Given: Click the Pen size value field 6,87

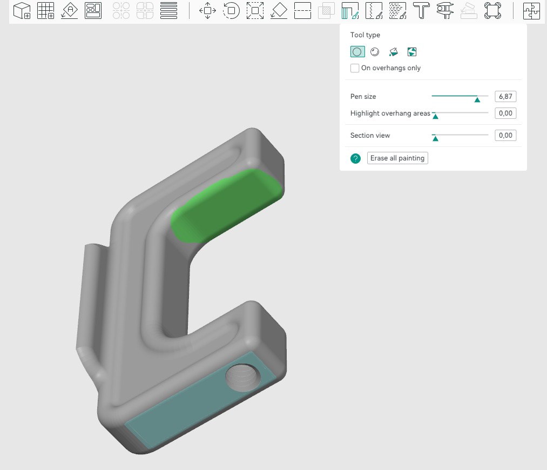Looking at the screenshot, I should [505, 96].
